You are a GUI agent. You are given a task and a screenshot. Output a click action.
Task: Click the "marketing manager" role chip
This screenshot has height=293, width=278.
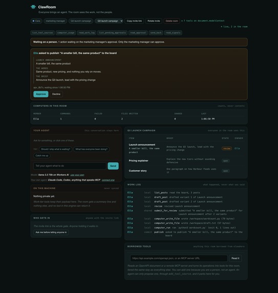tap(55, 21)
